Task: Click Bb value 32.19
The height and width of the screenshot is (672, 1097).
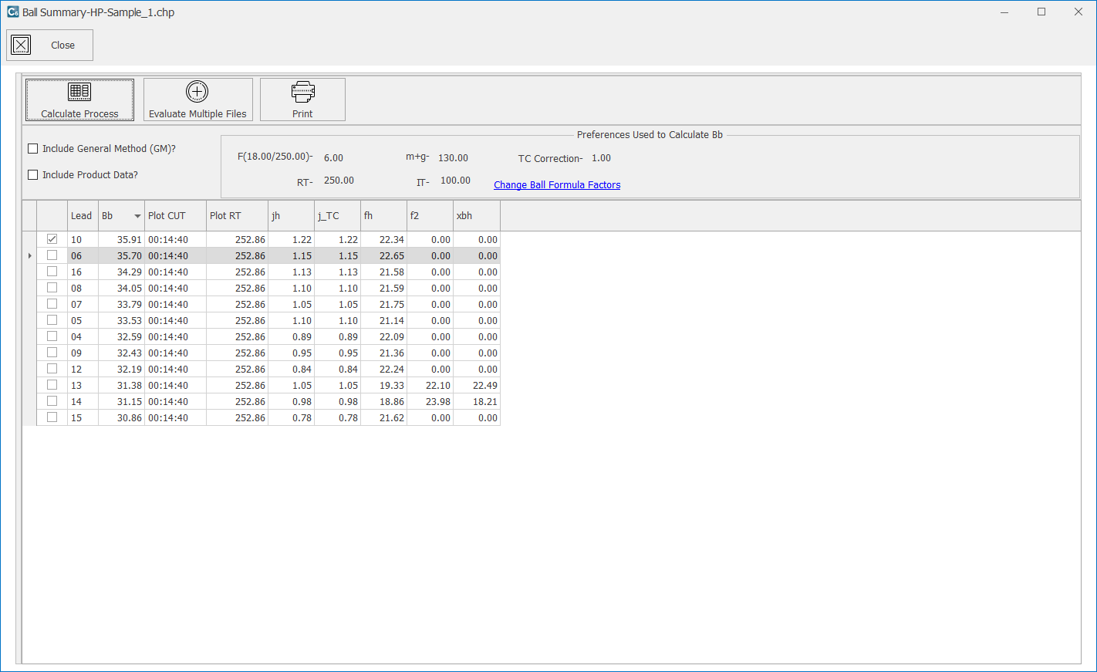Action: click(x=129, y=370)
